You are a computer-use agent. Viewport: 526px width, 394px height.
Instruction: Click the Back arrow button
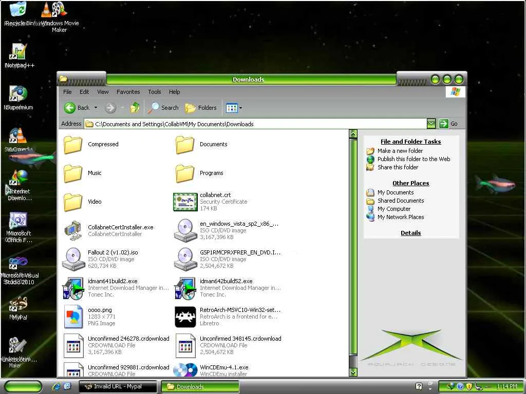pos(77,108)
